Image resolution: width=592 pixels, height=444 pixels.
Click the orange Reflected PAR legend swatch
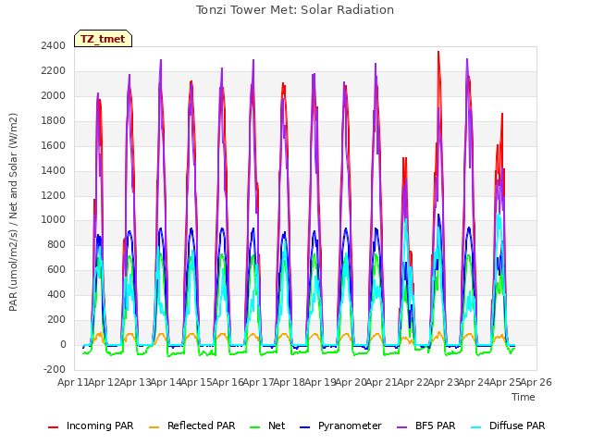coord(154,427)
